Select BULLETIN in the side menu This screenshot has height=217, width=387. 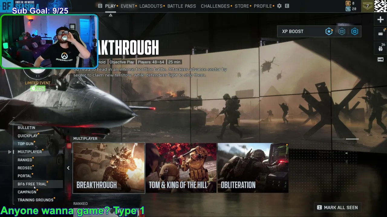[26, 128]
